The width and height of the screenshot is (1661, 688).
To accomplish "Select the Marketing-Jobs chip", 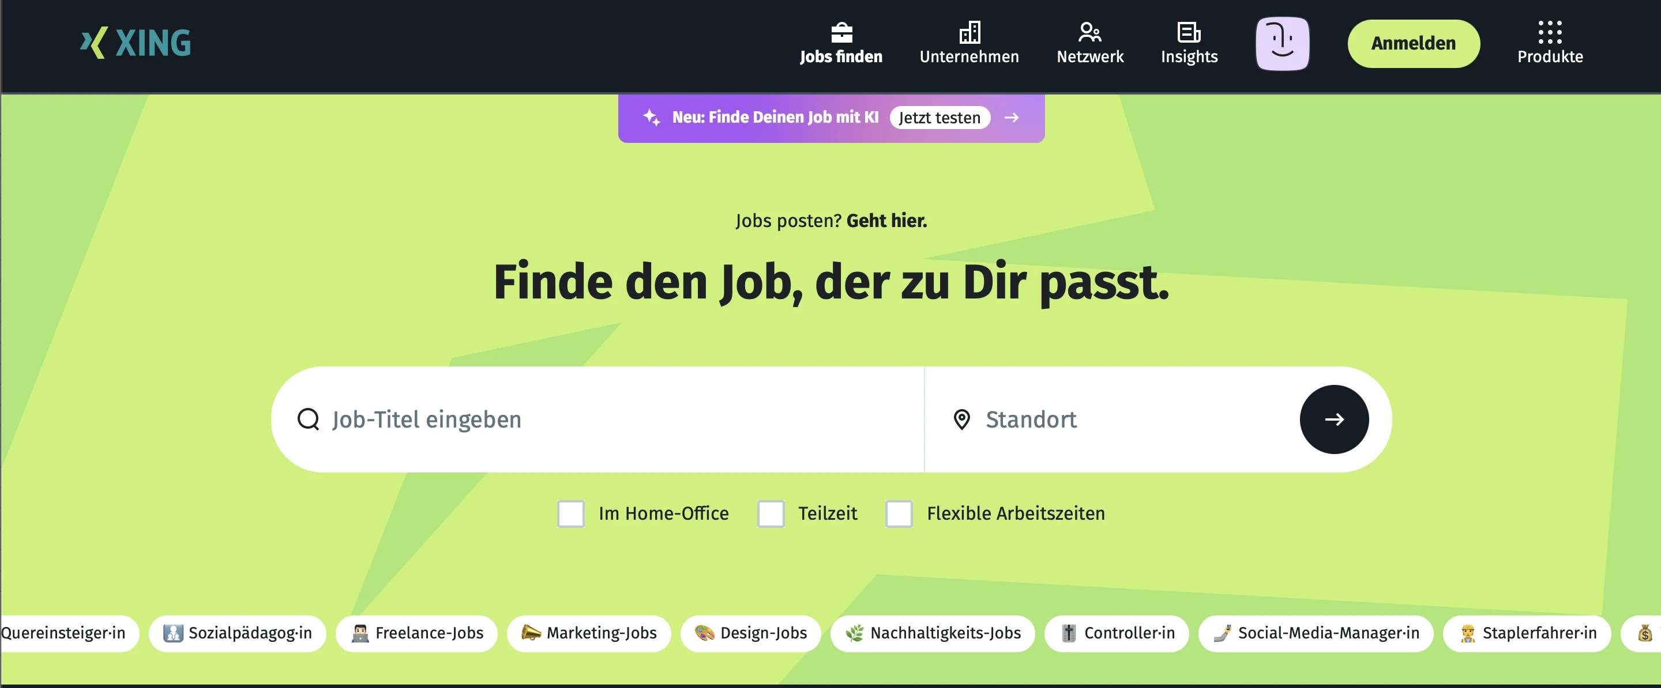I will 589,633.
